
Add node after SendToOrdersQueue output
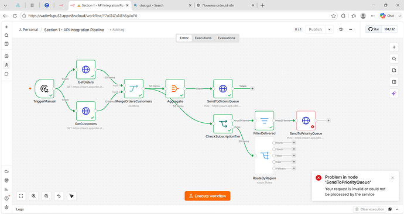(252, 88)
